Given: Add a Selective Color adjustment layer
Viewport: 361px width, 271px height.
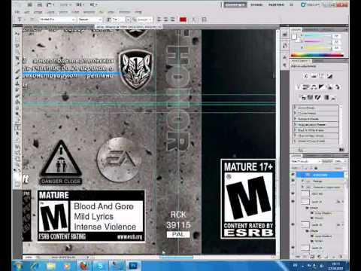Looking at the screenshot, I should coord(334,97).
